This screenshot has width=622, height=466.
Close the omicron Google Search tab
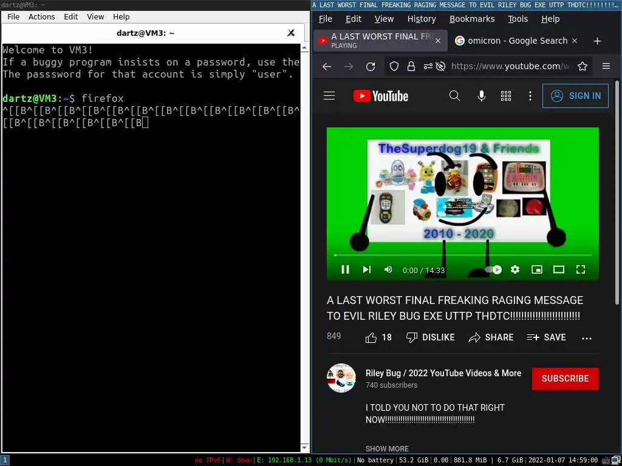pyautogui.click(x=575, y=41)
